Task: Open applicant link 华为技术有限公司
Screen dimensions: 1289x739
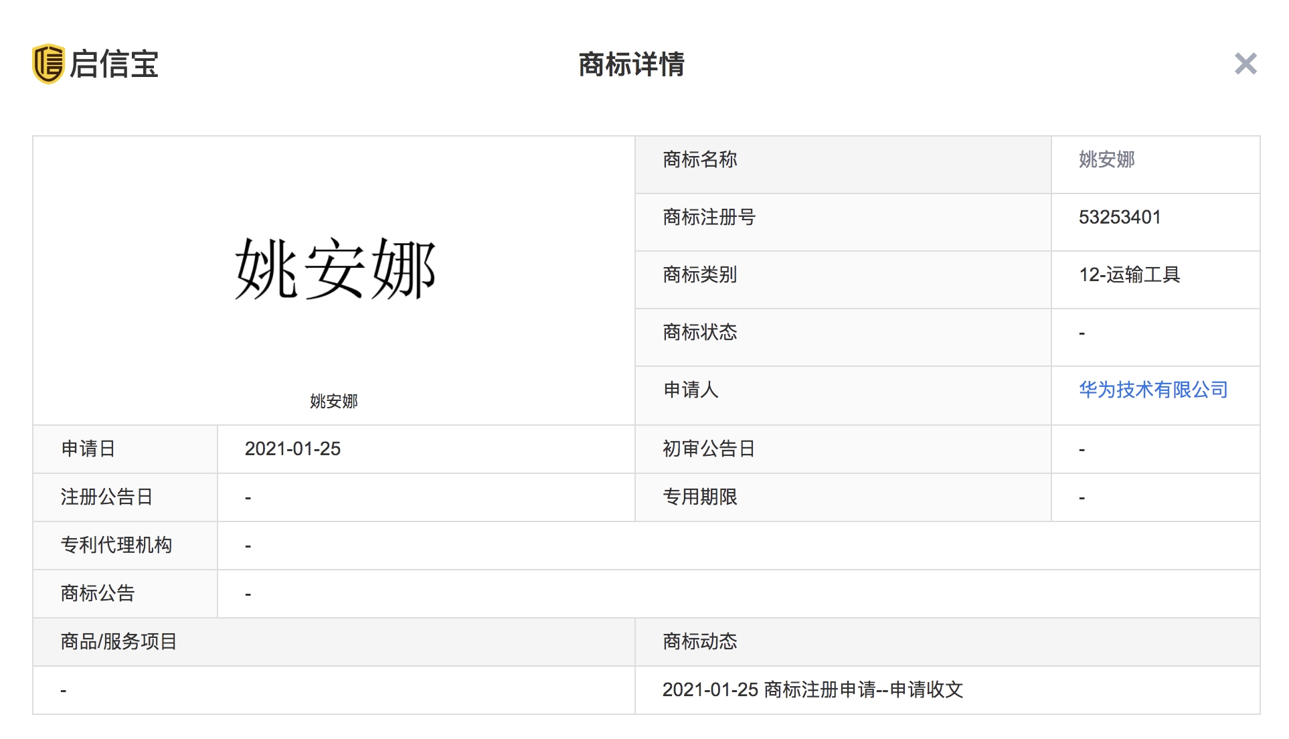Action: (x=1154, y=390)
